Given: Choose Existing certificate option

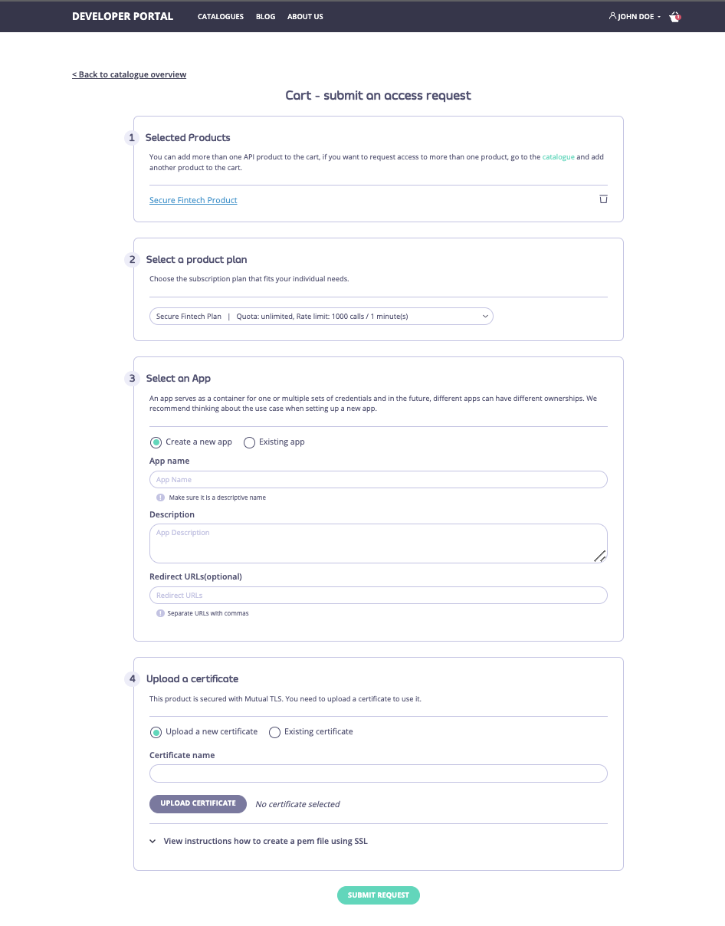Looking at the screenshot, I should coord(274,732).
